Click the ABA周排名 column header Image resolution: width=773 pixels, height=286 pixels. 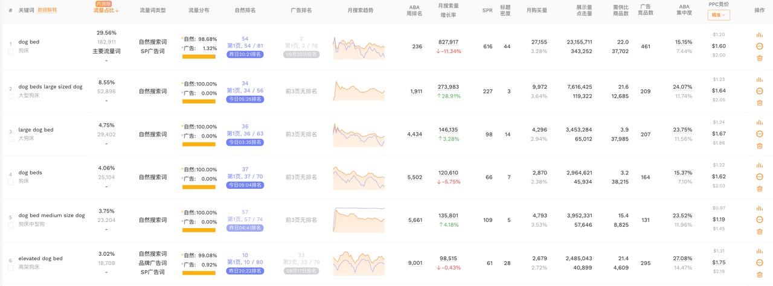tap(414, 10)
